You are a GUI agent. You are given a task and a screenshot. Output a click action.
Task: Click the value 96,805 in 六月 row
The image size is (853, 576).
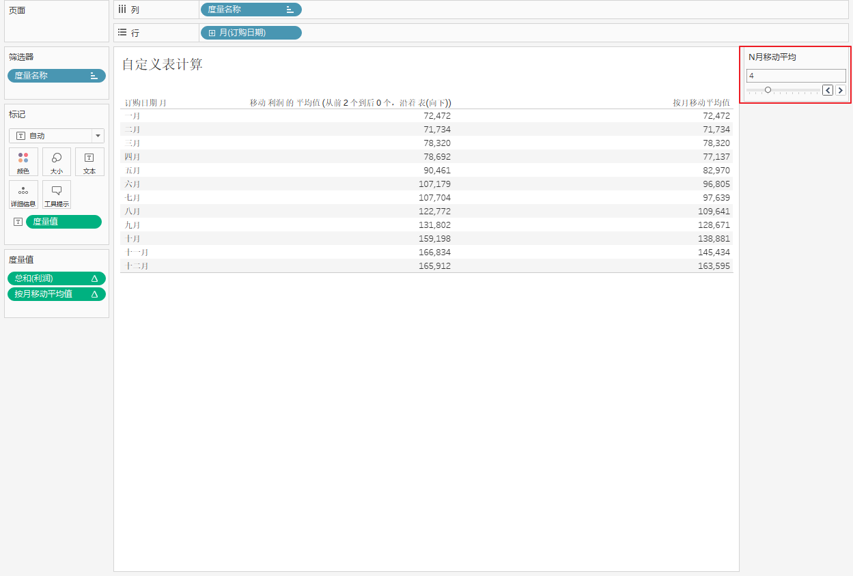pyautogui.click(x=716, y=184)
